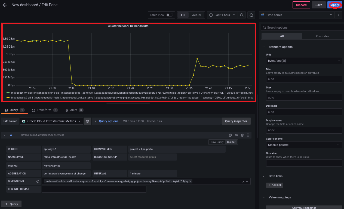
Task: Delete query A with the trash icon
Action: coord(242,135)
